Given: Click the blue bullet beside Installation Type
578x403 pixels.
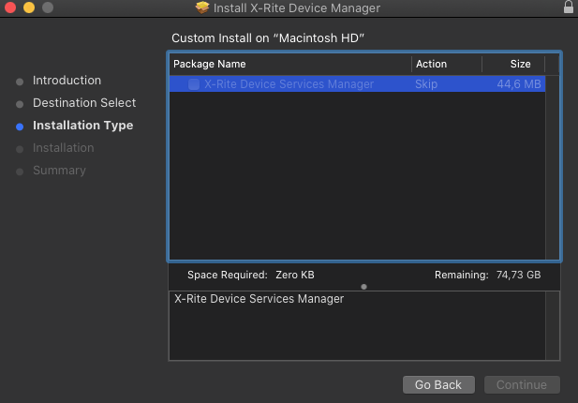Looking at the screenshot, I should 20,127.
